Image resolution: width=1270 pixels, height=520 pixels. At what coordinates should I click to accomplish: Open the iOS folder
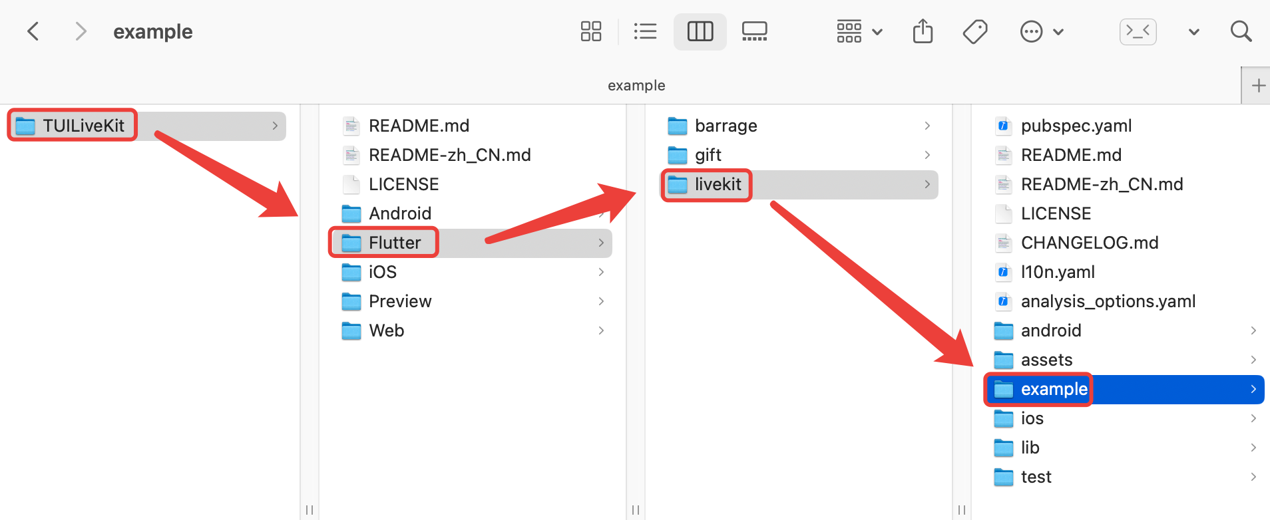473,272
